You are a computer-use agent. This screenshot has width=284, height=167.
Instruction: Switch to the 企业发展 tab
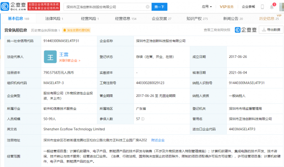click(161, 18)
